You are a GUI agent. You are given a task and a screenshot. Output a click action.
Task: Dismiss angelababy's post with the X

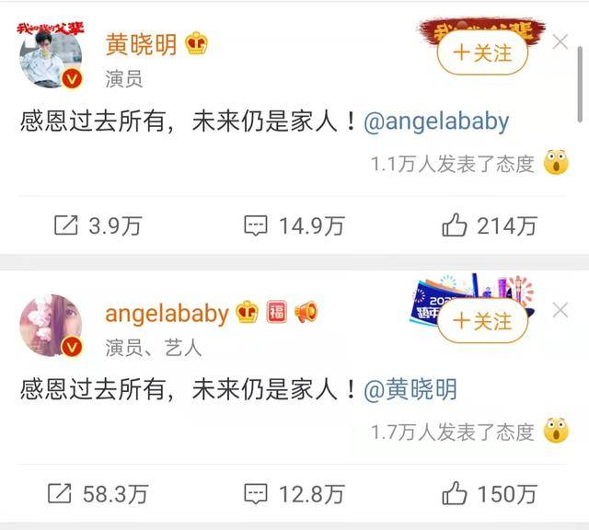coord(560,310)
